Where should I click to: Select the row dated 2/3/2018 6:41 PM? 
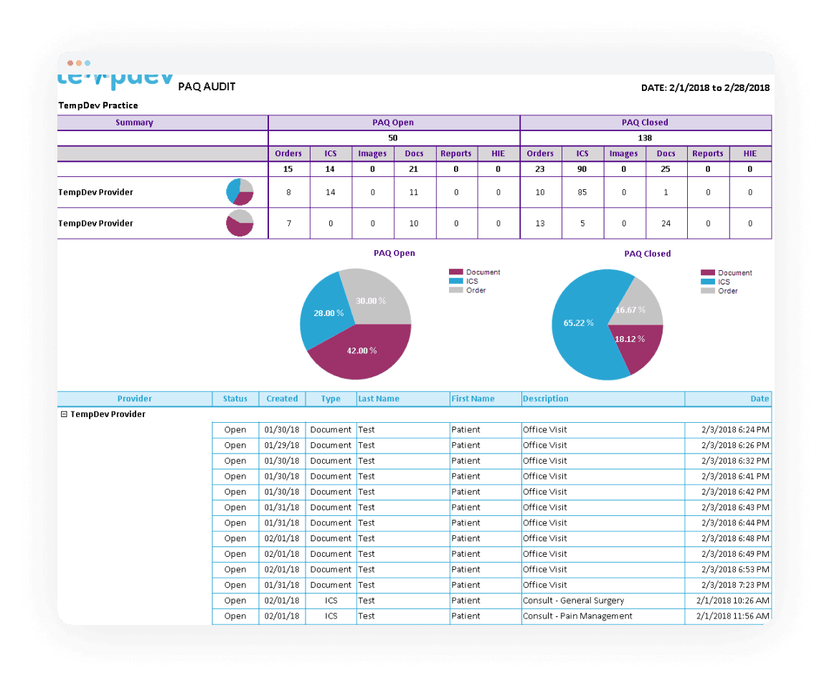pos(491,476)
